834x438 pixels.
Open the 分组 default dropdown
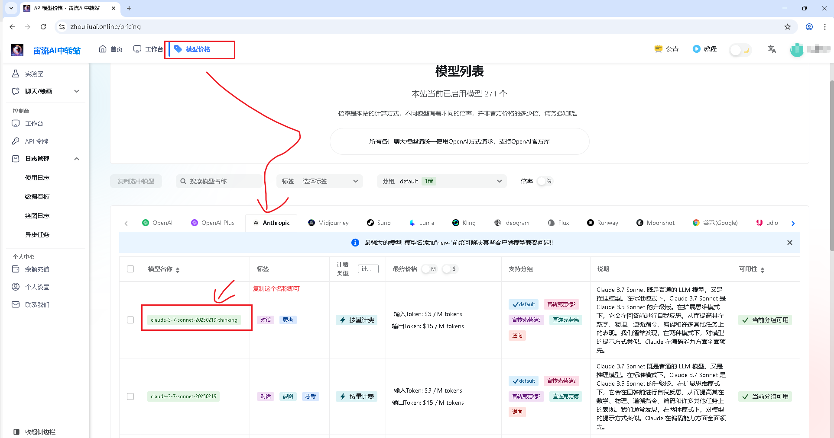point(442,181)
